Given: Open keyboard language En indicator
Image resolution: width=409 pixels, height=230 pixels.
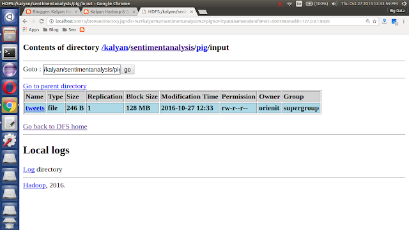Looking at the screenshot, I should (299, 4).
